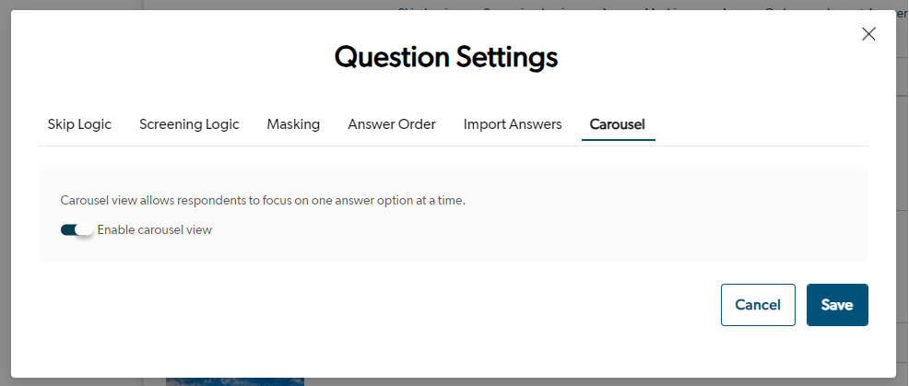Disable the carousel view toggle switch
The height and width of the screenshot is (386, 909).
coord(77,230)
